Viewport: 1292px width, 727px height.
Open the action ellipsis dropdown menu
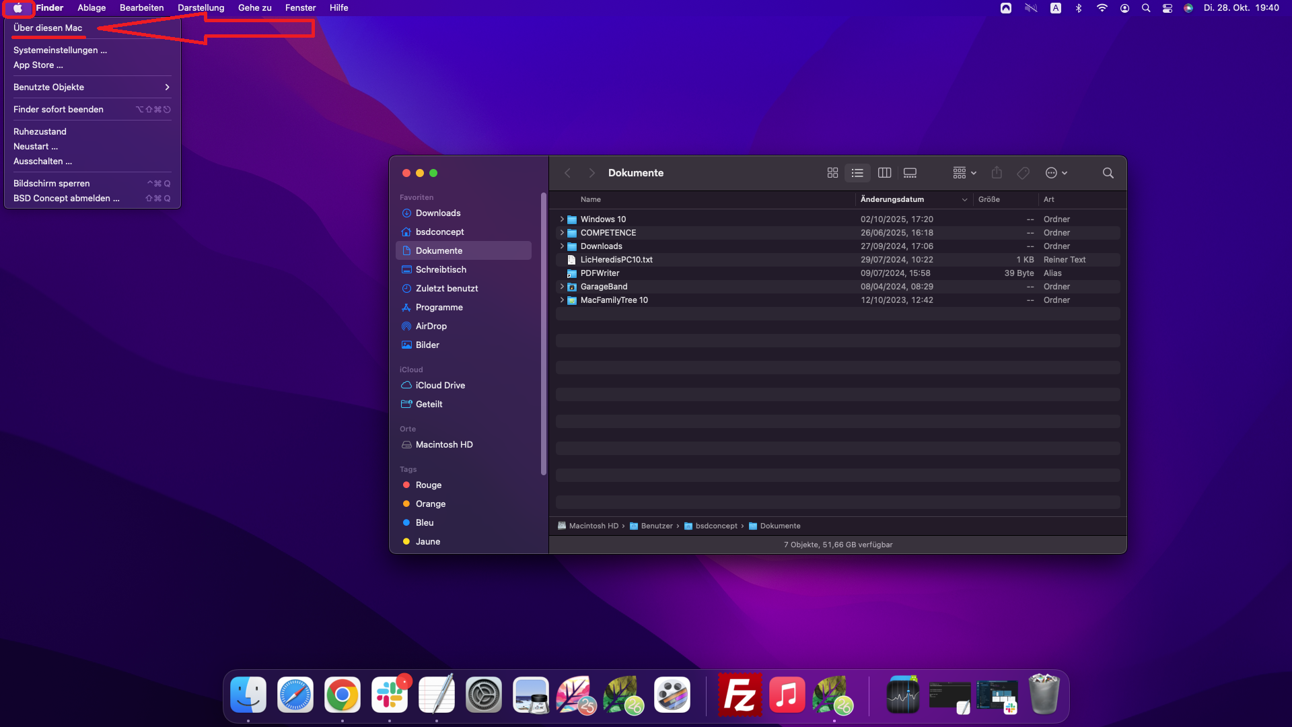click(1056, 173)
